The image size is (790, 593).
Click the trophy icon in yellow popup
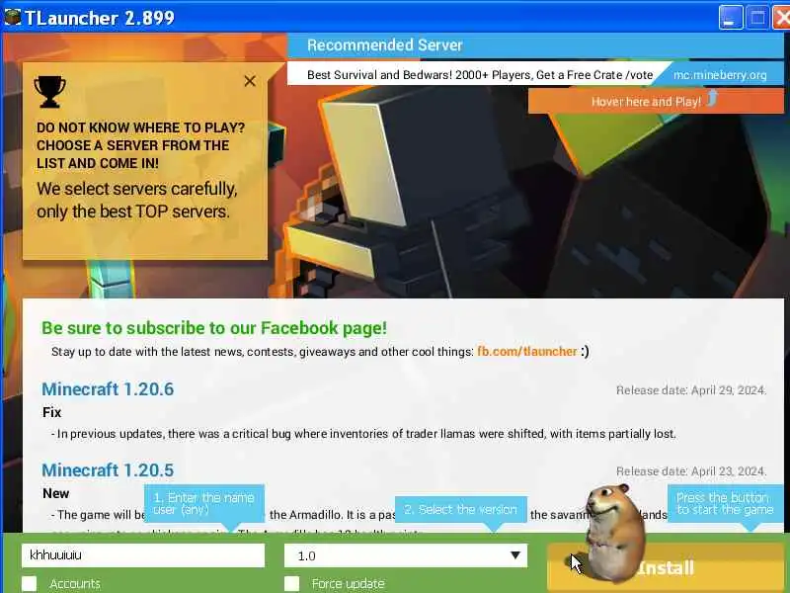click(x=50, y=92)
